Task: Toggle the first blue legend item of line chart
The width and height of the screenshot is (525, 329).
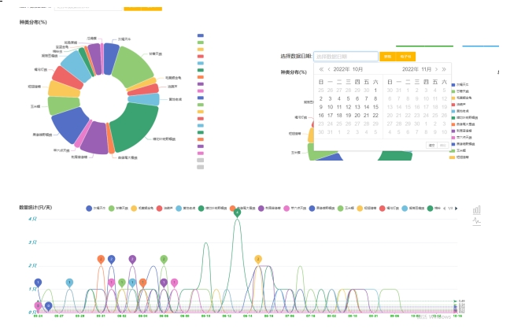Action: [x=88, y=209]
